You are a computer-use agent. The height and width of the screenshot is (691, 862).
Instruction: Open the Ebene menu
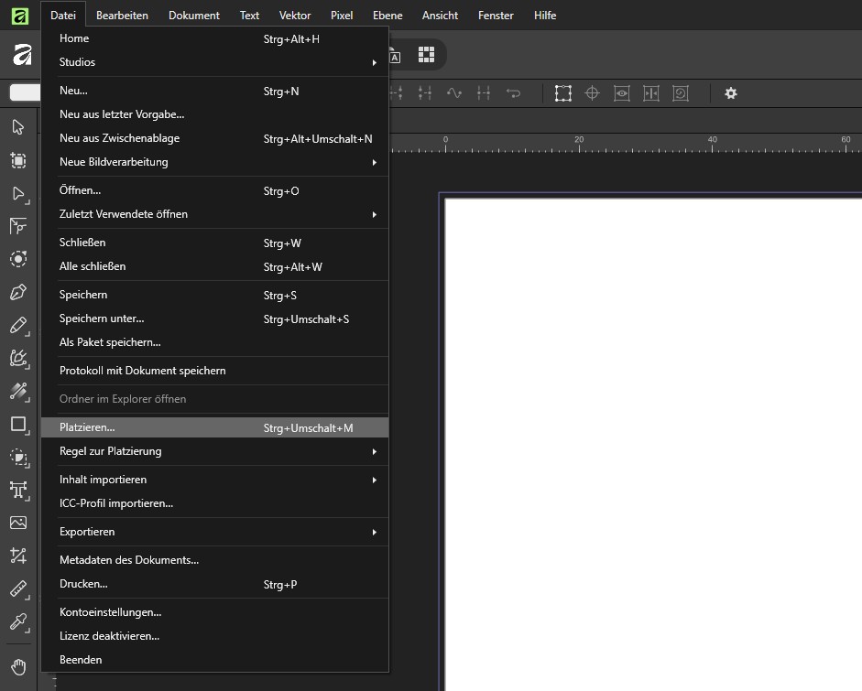(387, 16)
